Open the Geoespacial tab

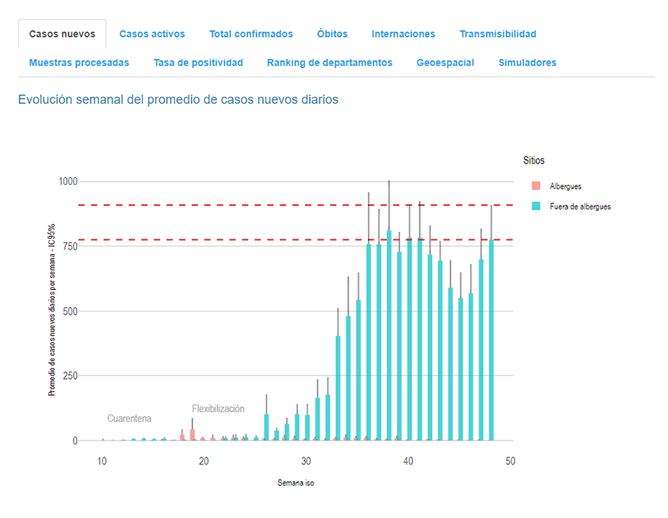click(445, 63)
